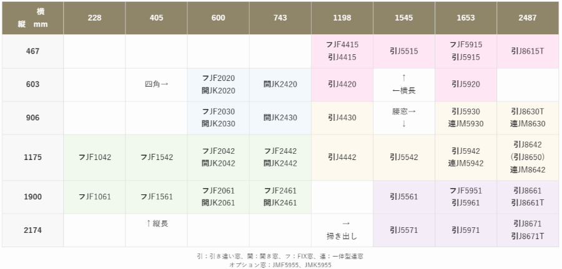
Task: Click the 開JK2420 casement window link
Action: (280, 85)
